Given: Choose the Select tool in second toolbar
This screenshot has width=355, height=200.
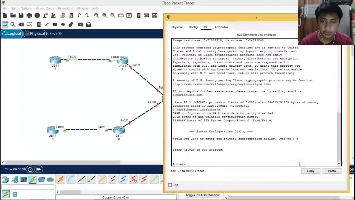Looking at the screenshot, I should click(5, 25).
